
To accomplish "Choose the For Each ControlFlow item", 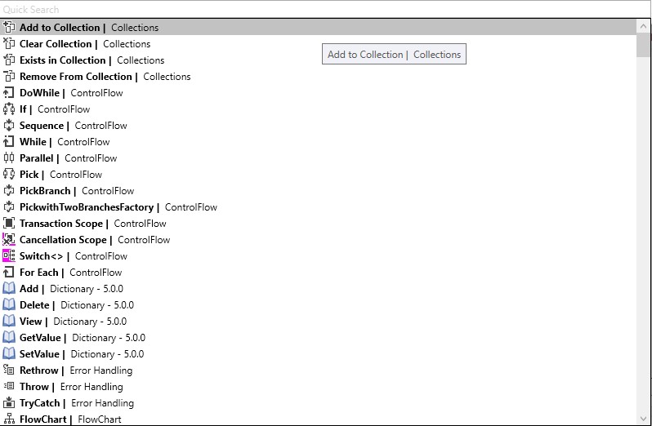I will coord(70,273).
